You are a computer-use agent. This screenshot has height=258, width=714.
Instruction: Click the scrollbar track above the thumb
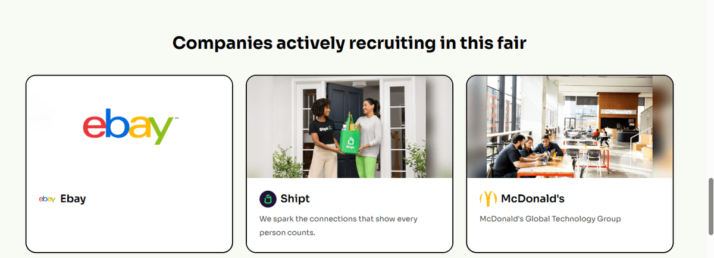(x=708, y=89)
